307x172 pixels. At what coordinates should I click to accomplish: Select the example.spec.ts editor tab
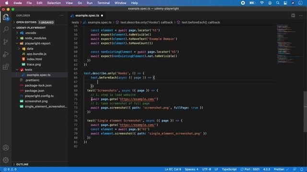click(x=87, y=15)
